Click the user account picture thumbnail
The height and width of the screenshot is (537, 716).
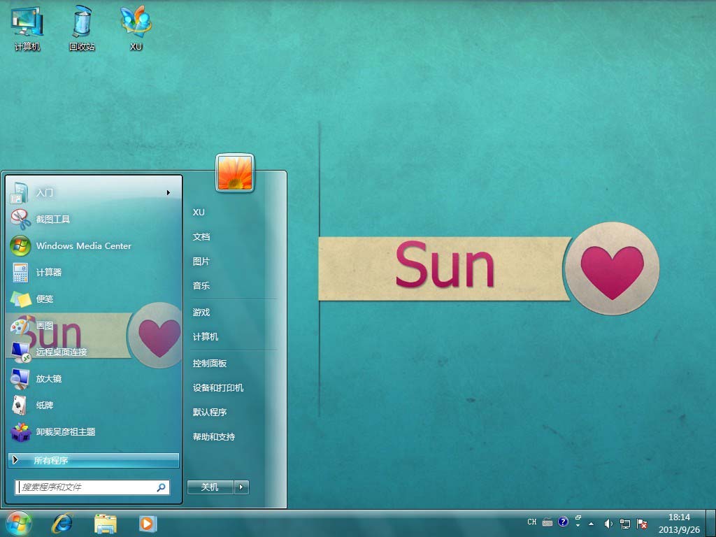[x=235, y=173]
